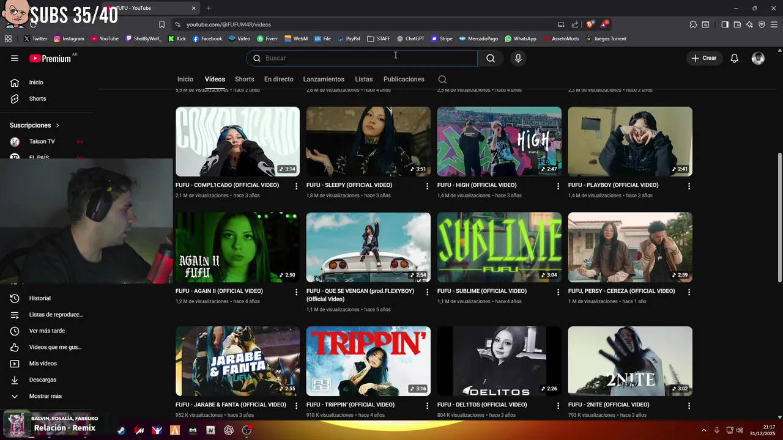Open the Listas tab
The height and width of the screenshot is (440, 783).
pos(363,79)
